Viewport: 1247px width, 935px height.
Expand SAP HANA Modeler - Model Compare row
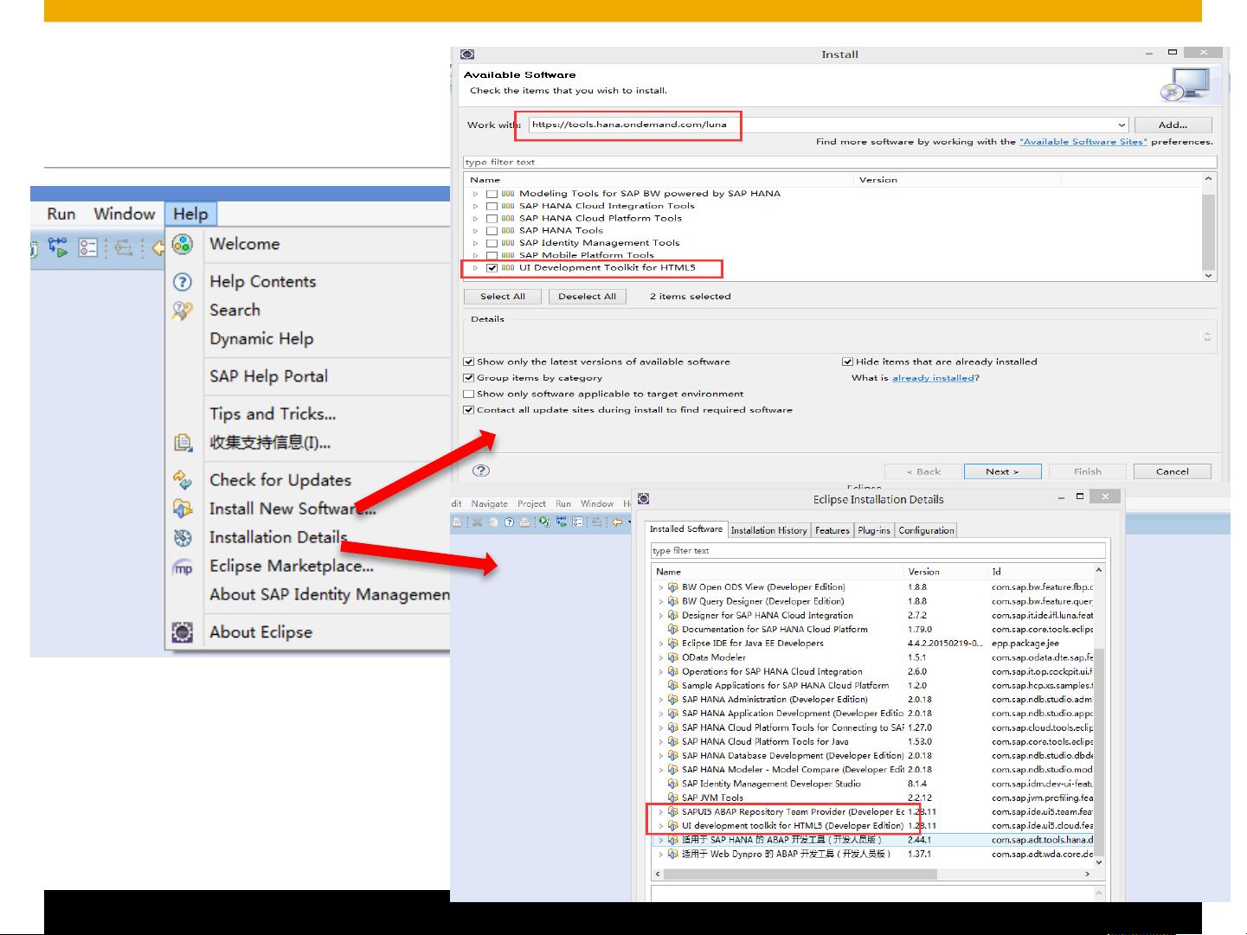pos(661,770)
